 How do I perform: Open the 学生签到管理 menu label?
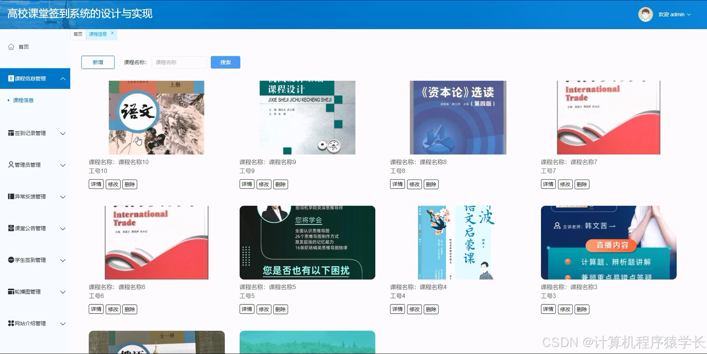(30, 260)
